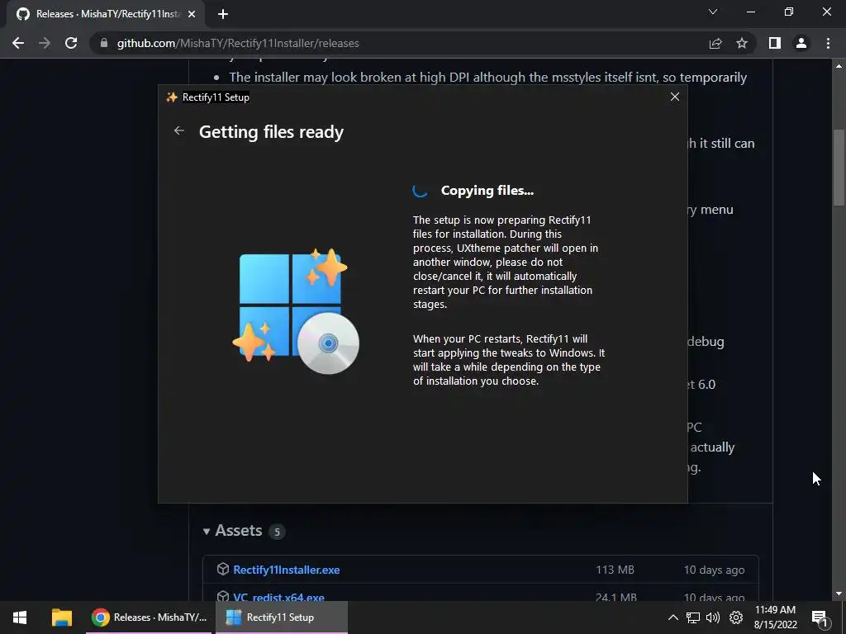Click the scrollbar down arrow
846x634 pixels.
839,594
